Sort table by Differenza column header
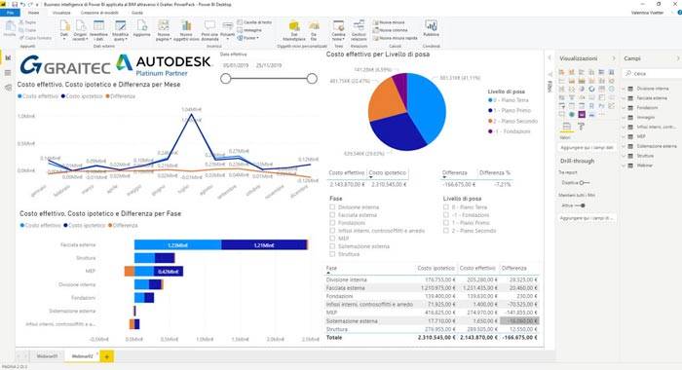The height and width of the screenshot is (370, 682). [x=514, y=269]
